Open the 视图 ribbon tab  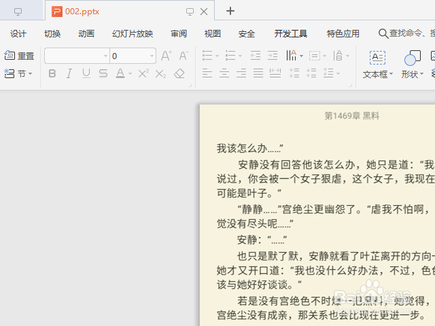213,34
